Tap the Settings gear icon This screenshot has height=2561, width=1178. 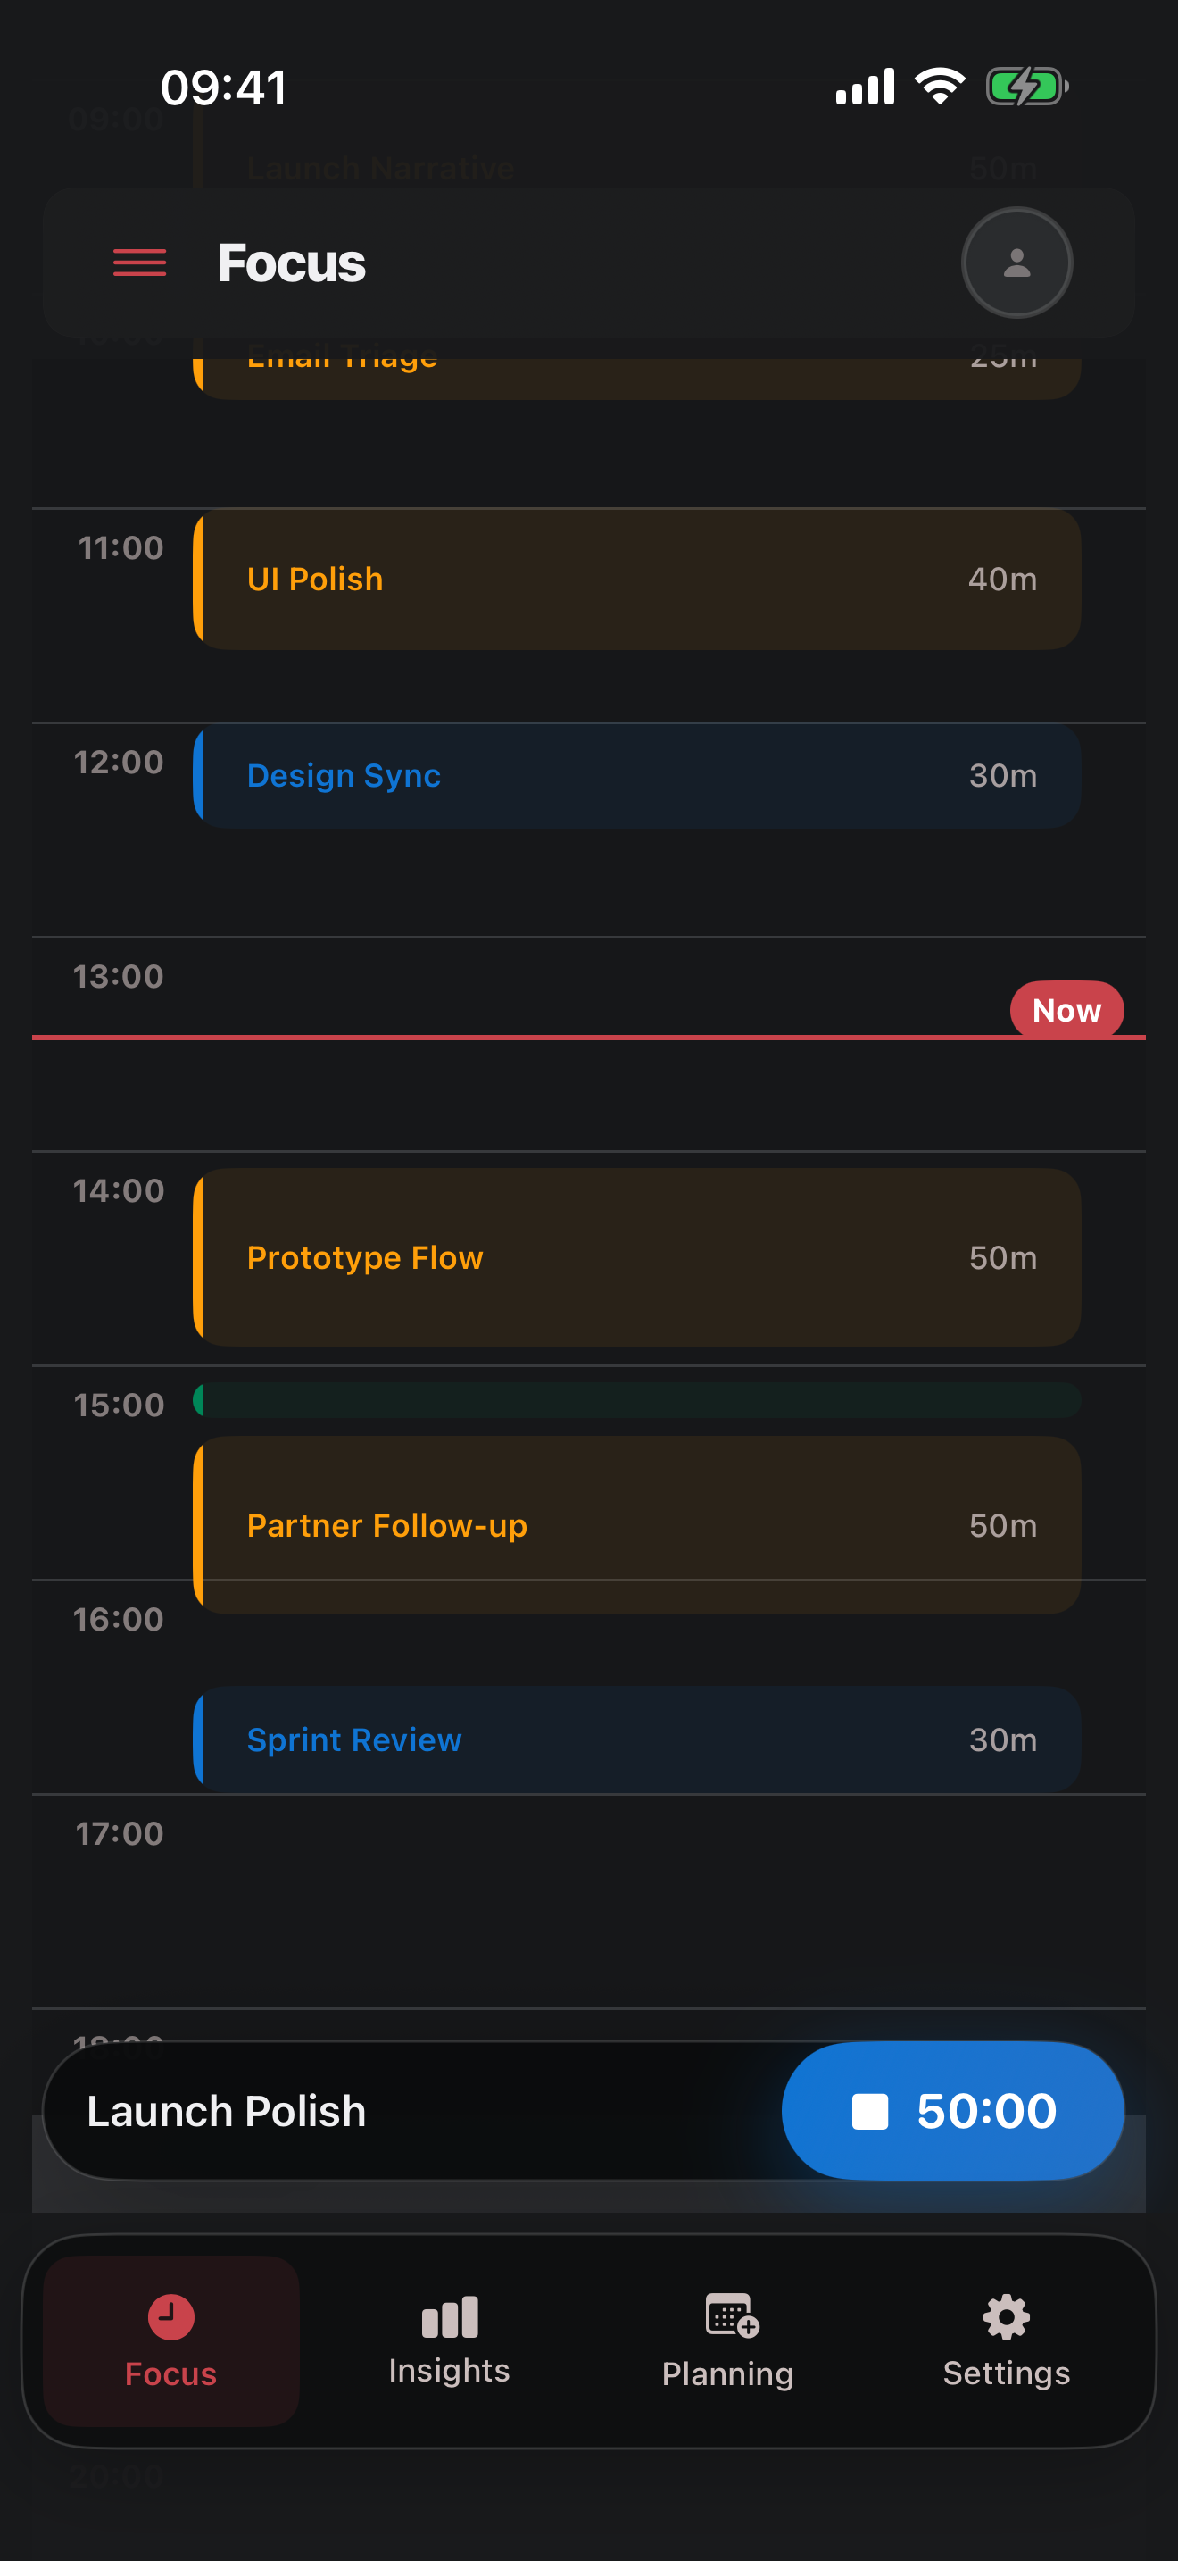coord(1006,2317)
